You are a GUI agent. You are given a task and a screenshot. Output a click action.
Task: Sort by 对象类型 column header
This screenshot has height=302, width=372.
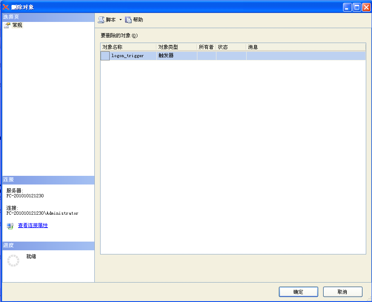177,47
